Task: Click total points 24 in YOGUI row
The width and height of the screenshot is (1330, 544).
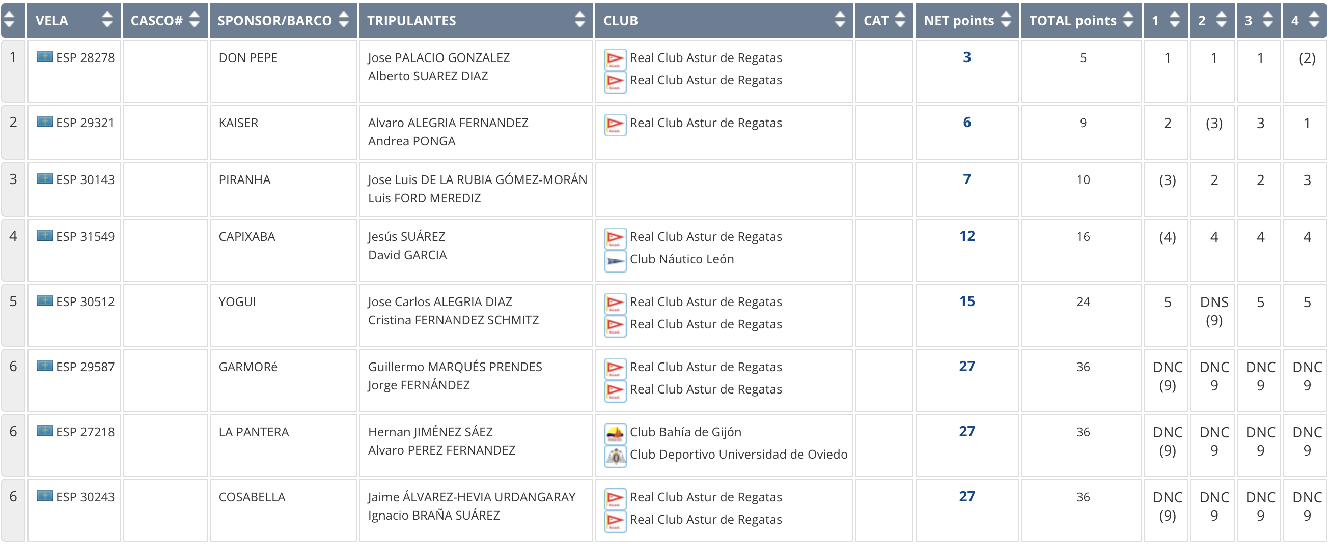Action: pyautogui.click(x=1083, y=301)
